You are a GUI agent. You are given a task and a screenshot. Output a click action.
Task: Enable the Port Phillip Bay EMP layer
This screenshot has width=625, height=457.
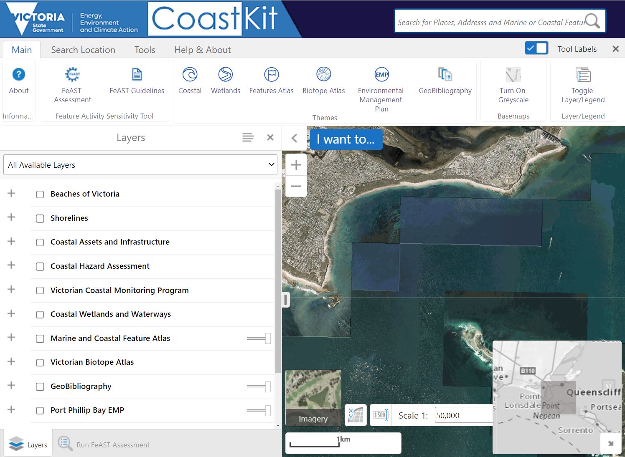40,411
